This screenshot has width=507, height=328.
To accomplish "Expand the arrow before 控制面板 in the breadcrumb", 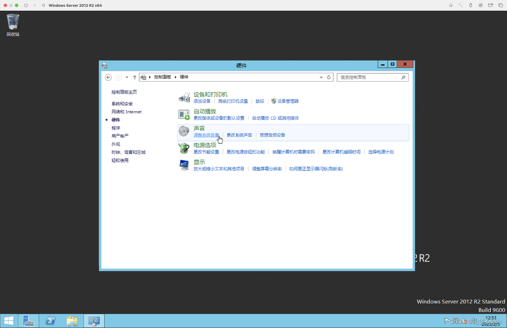I will pyautogui.click(x=150, y=77).
